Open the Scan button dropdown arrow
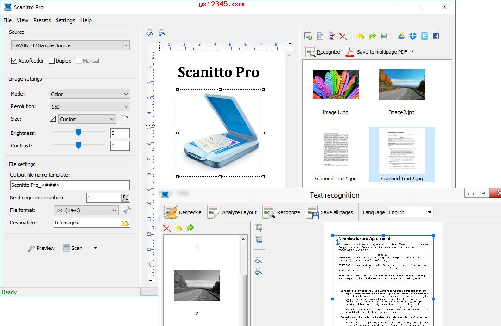 95,248
